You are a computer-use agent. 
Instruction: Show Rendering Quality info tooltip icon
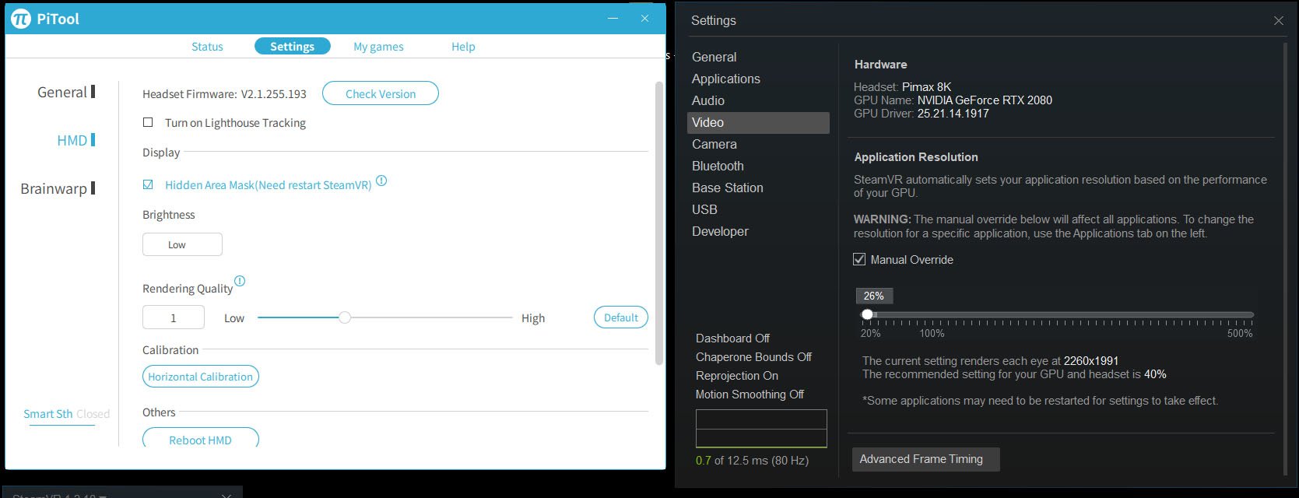(x=240, y=281)
